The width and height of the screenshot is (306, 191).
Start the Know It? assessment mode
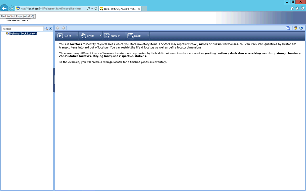click(x=112, y=35)
